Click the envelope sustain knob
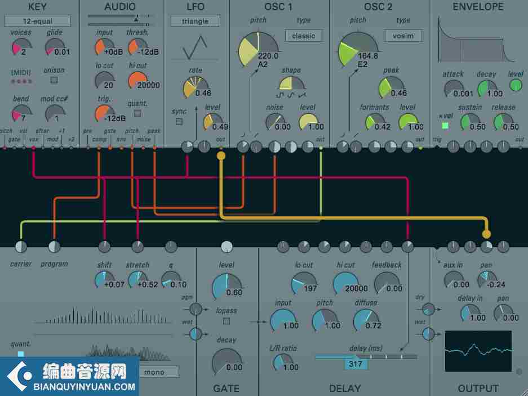This screenshot has width=528, height=396. [x=470, y=122]
